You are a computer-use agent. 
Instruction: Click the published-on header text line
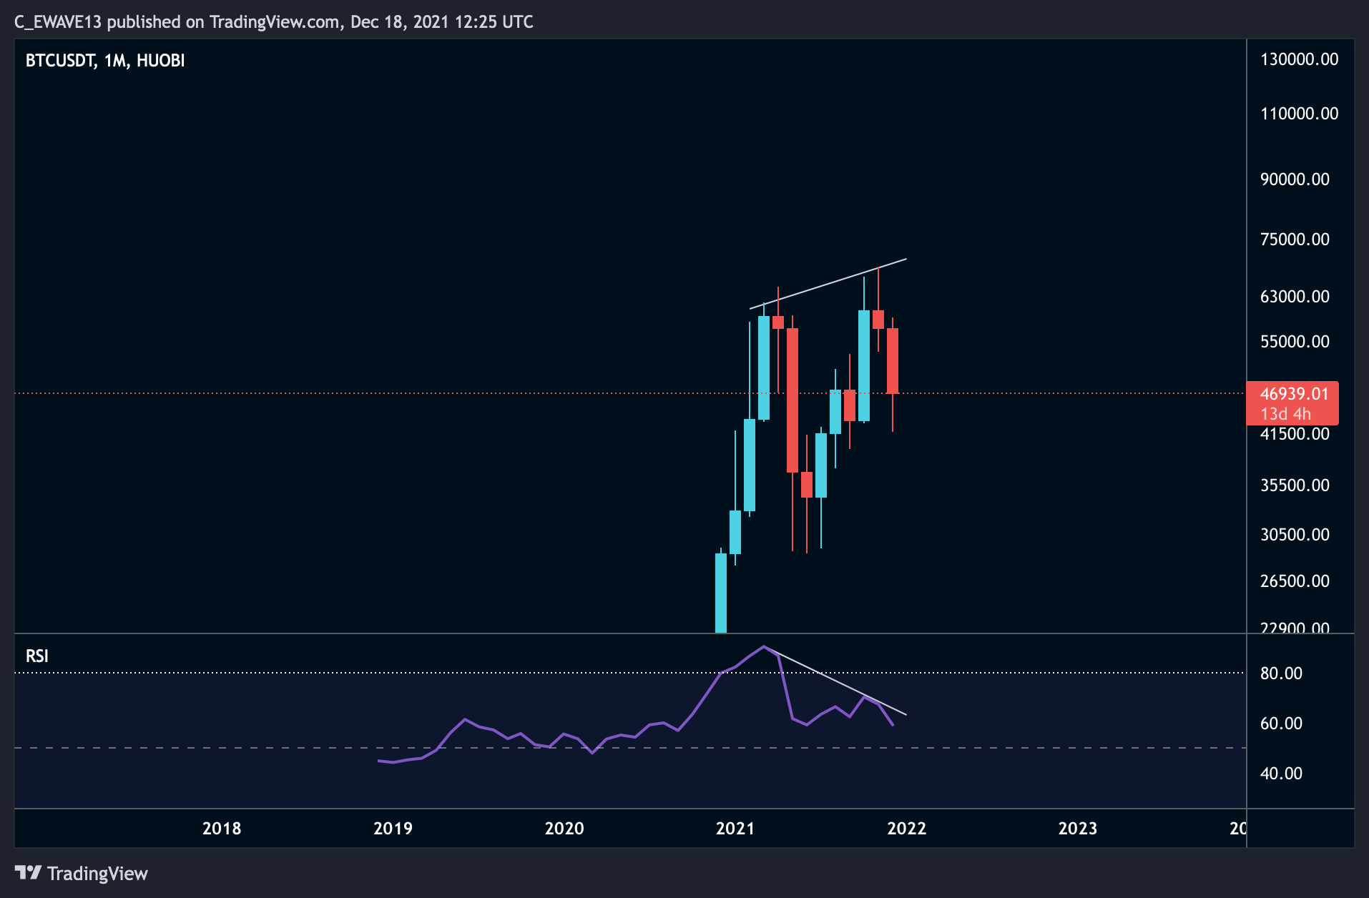click(274, 22)
